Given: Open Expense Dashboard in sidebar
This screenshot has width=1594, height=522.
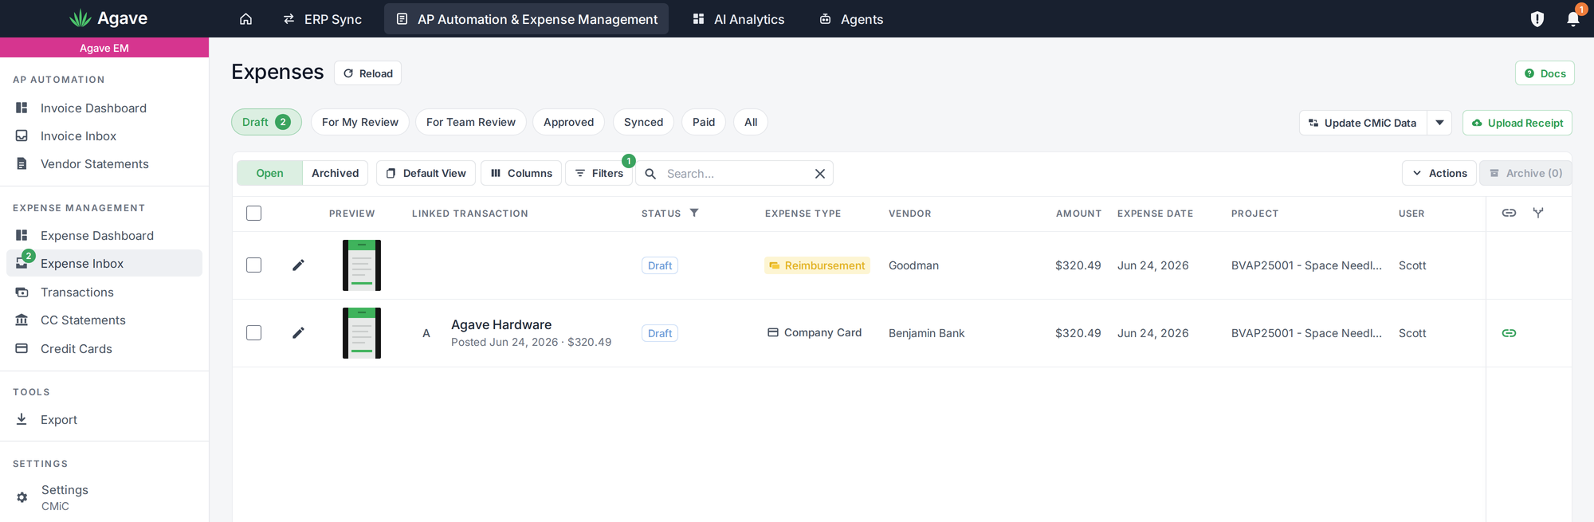Looking at the screenshot, I should 104,236.
